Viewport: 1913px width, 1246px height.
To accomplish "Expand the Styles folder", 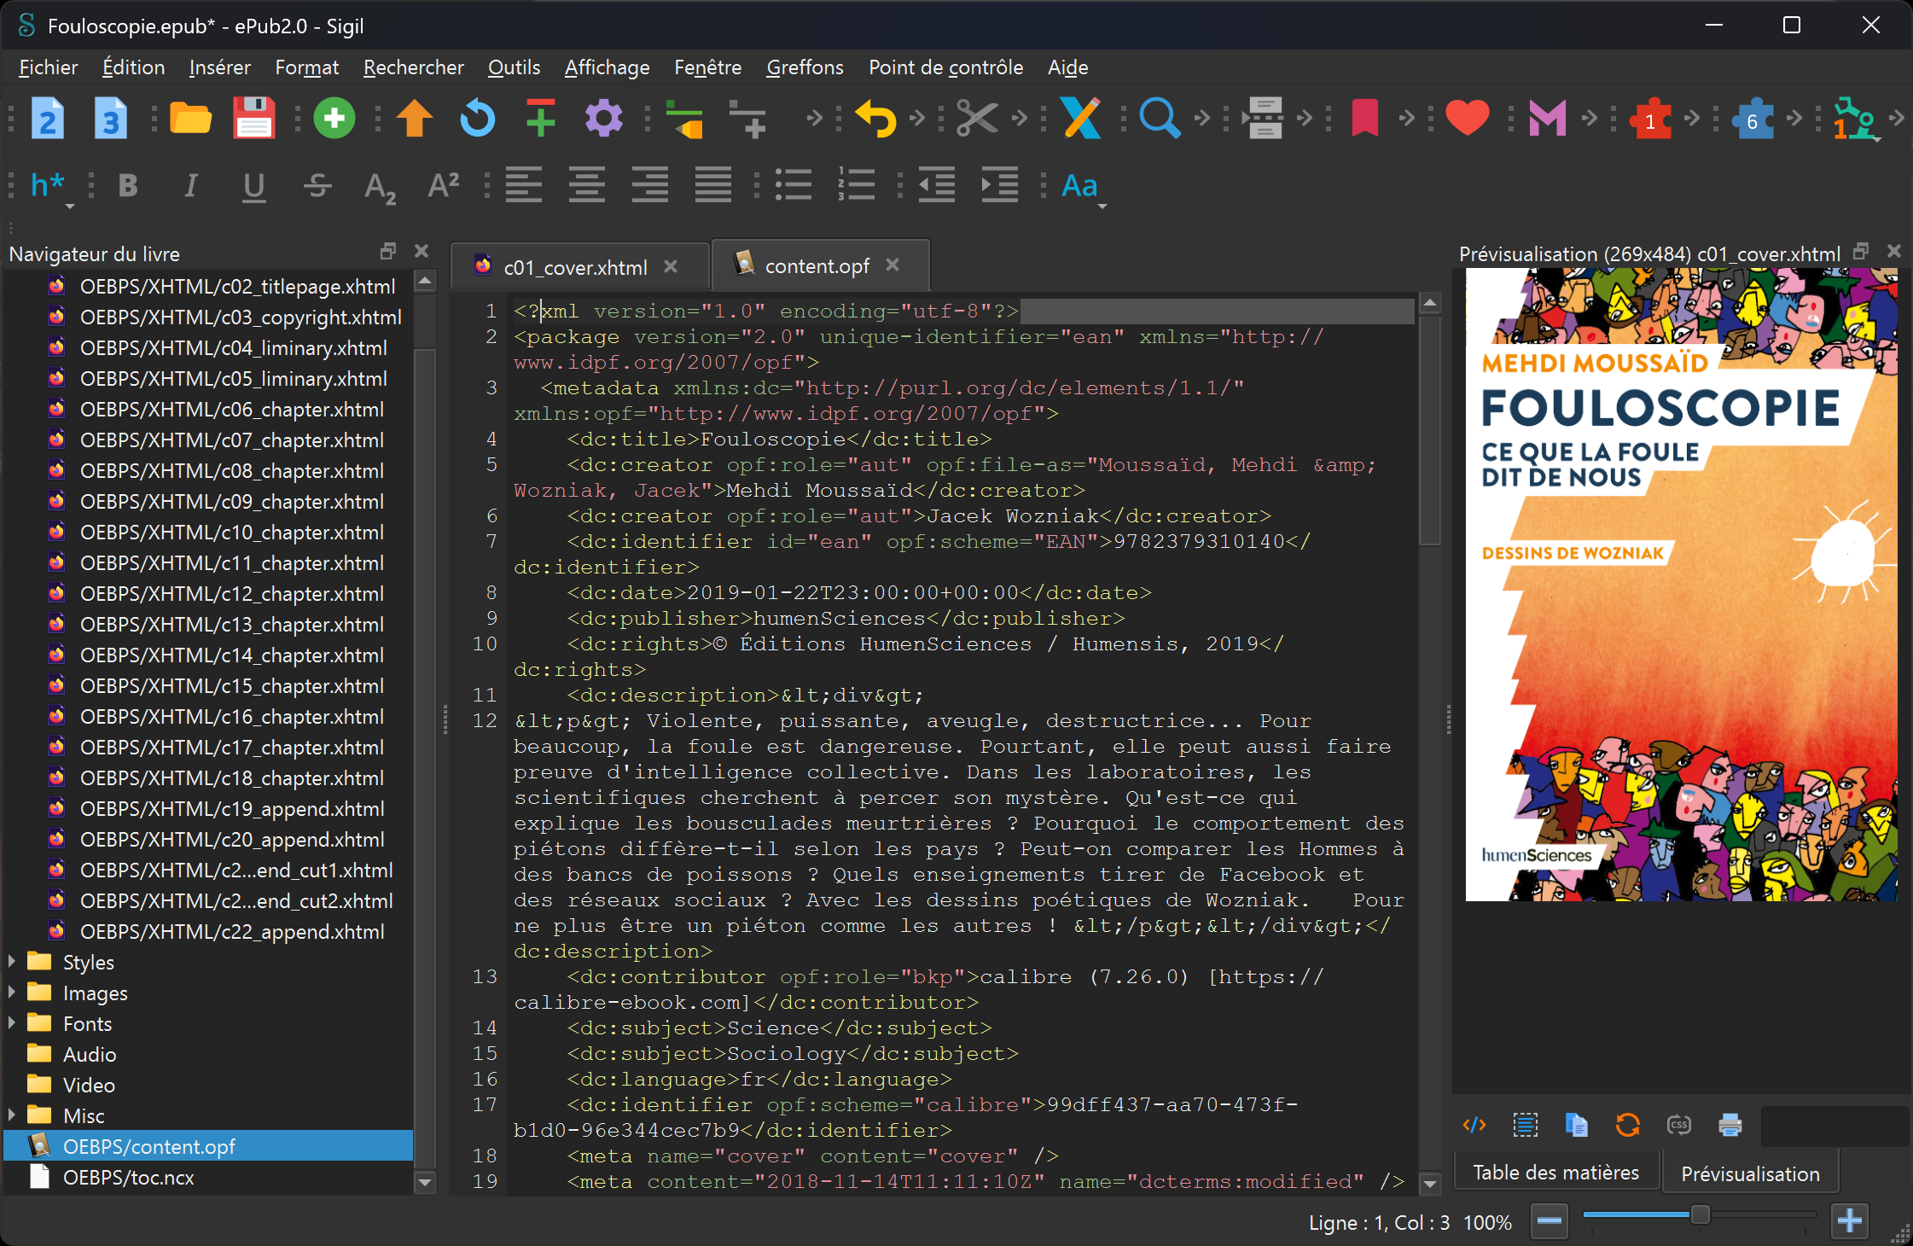I will click(12, 962).
